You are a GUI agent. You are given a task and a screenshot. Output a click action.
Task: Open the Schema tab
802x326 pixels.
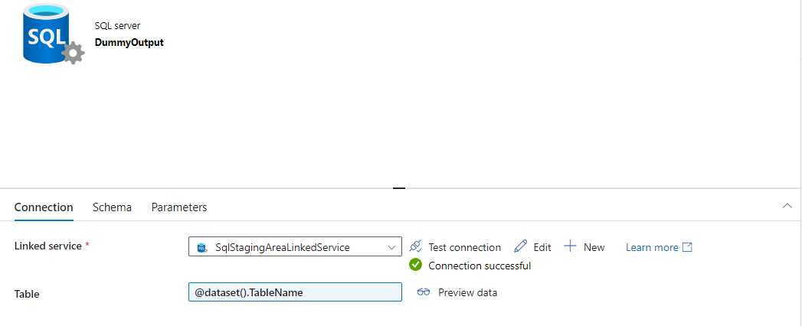pos(112,207)
